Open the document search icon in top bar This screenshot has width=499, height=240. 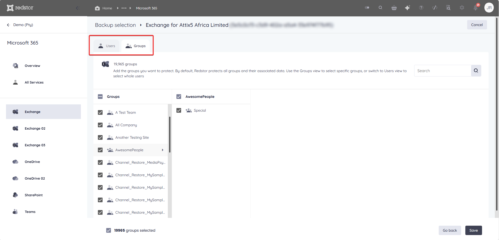[x=448, y=8]
